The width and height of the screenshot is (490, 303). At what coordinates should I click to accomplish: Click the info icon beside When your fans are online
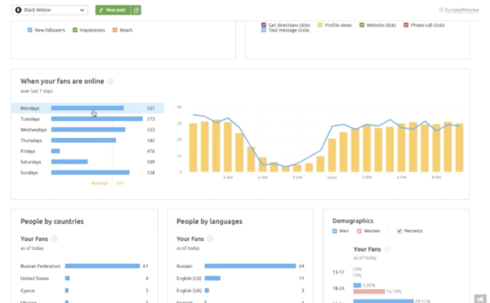tap(110, 81)
